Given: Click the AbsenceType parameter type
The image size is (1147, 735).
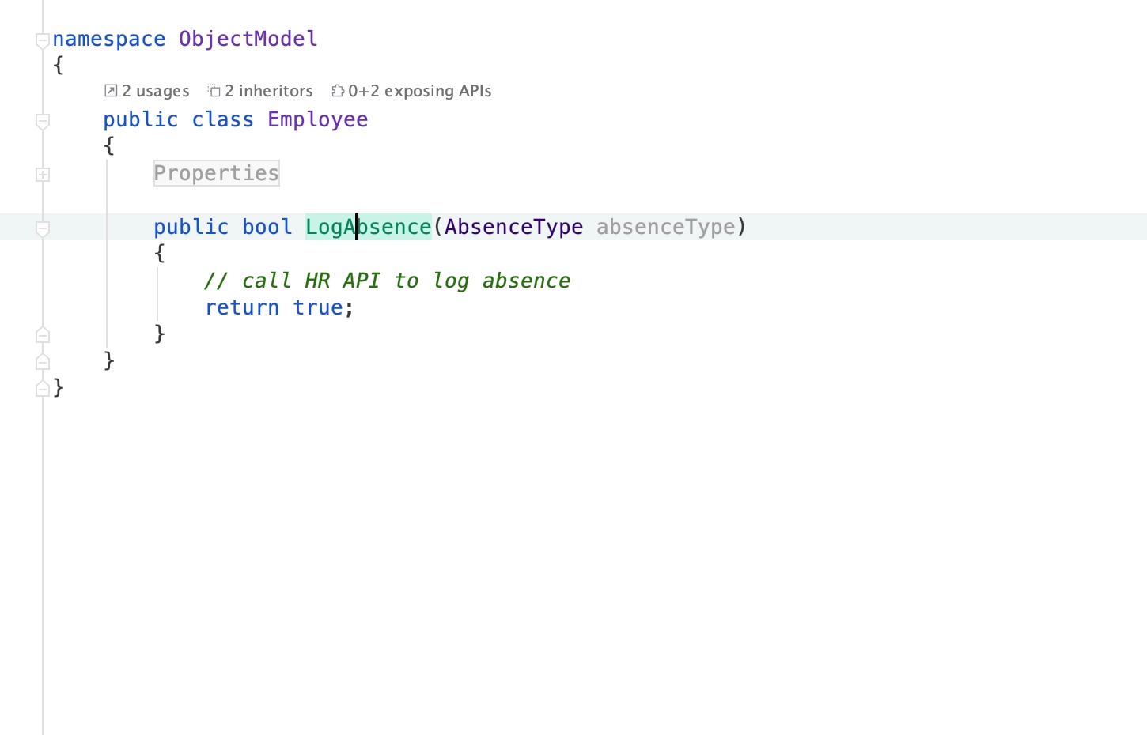Looking at the screenshot, I should tap(514, 227).
